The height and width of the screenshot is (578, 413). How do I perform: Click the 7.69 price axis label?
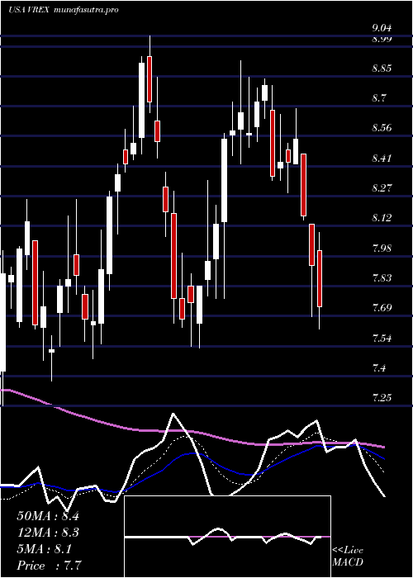click(382, 308)
